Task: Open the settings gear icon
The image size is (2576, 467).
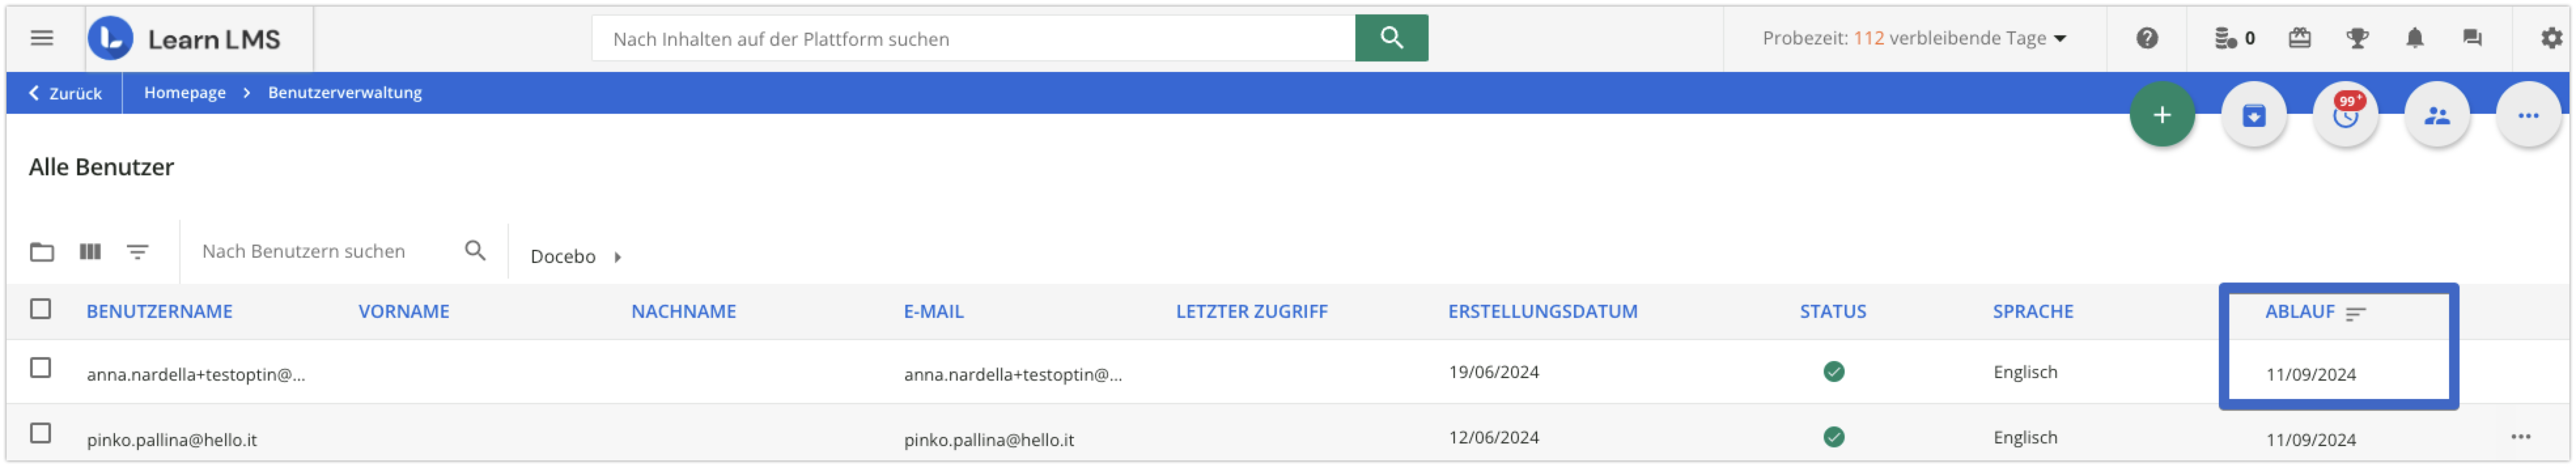Action: [x=2551, y=38]
